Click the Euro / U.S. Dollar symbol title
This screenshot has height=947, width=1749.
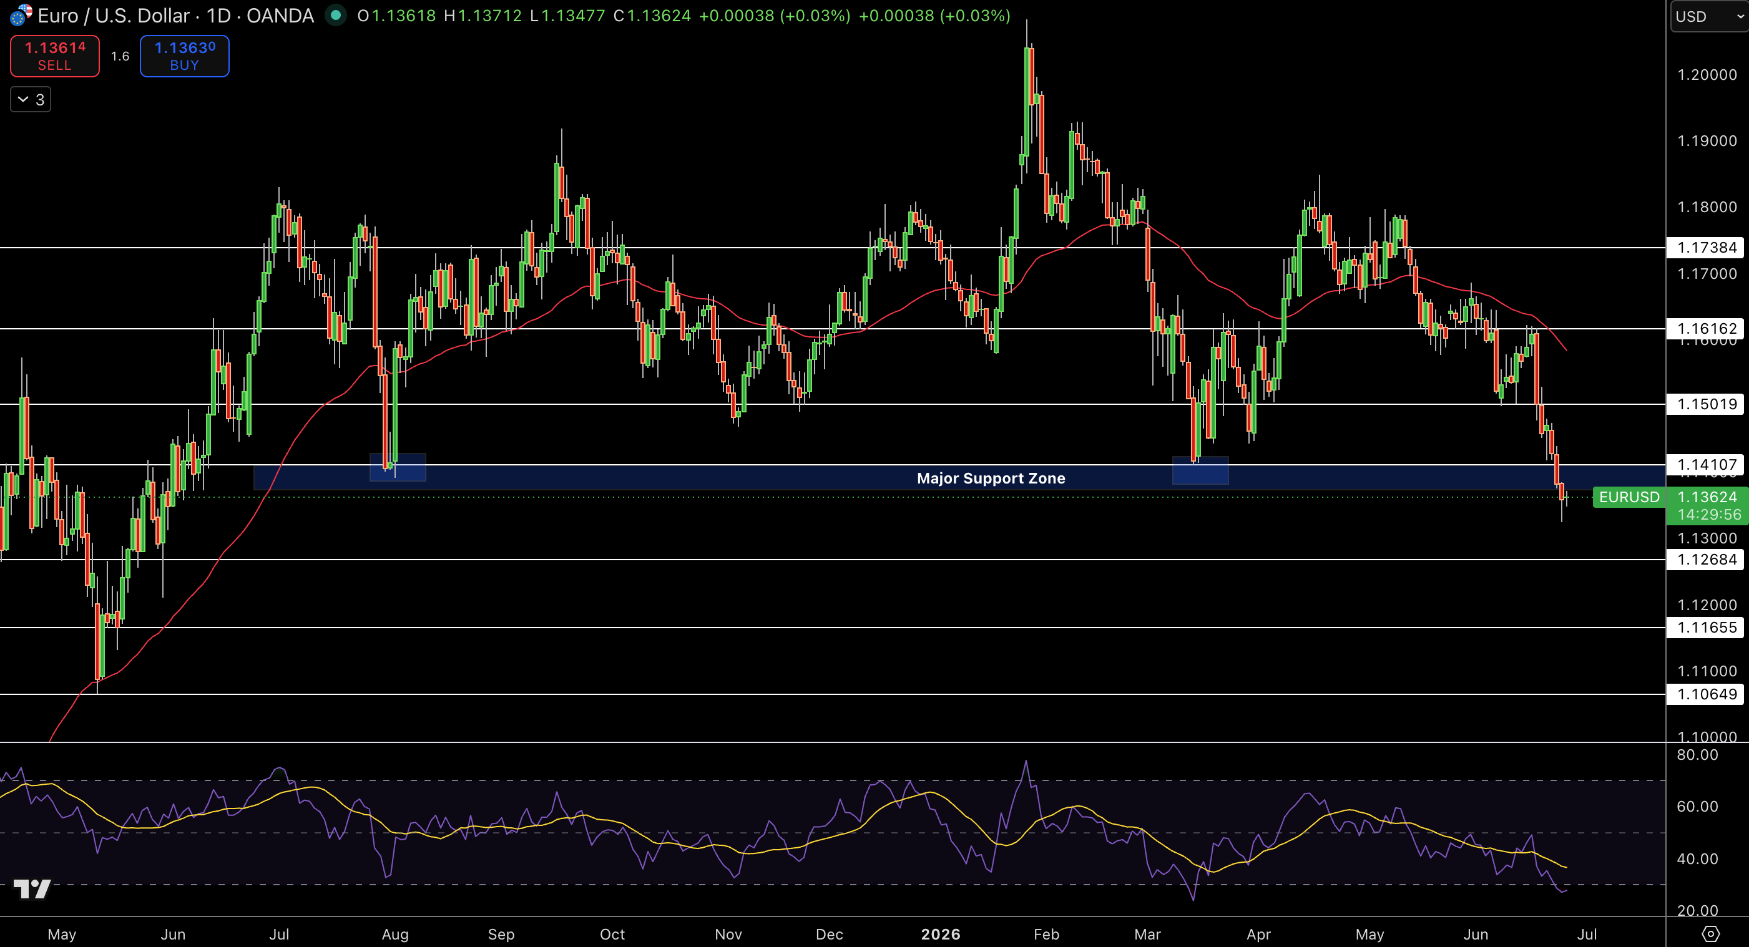[114, 16]
